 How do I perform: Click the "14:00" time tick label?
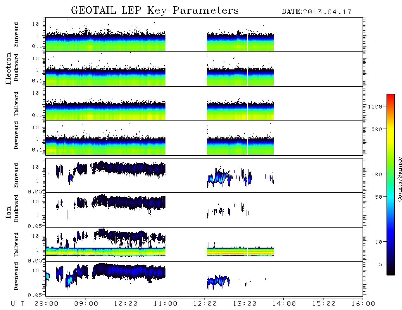tap(284, 304)
